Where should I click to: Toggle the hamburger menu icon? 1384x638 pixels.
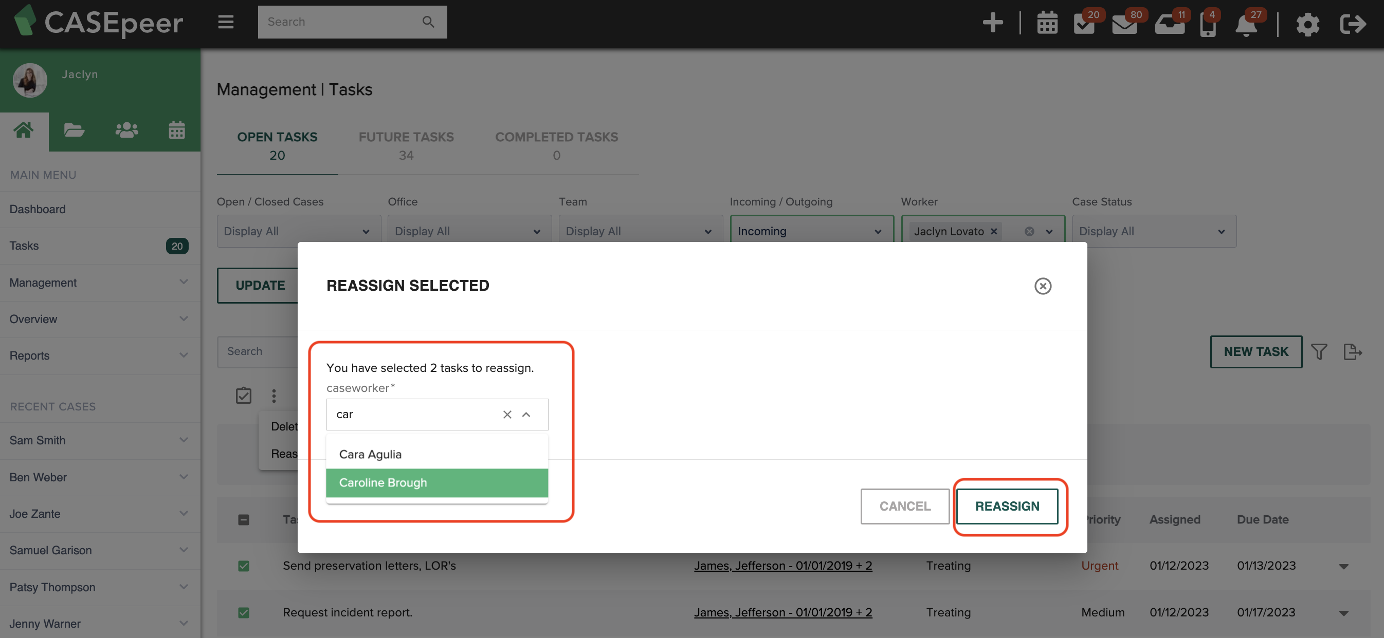pos(226,22)
